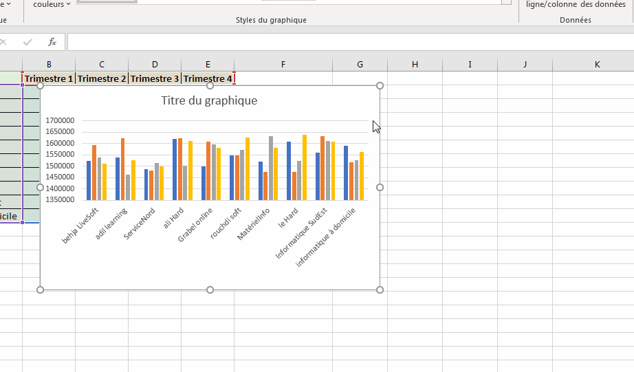Click the ServiceNord category label
Screen dimensions: 634x372
click(139, 223)
